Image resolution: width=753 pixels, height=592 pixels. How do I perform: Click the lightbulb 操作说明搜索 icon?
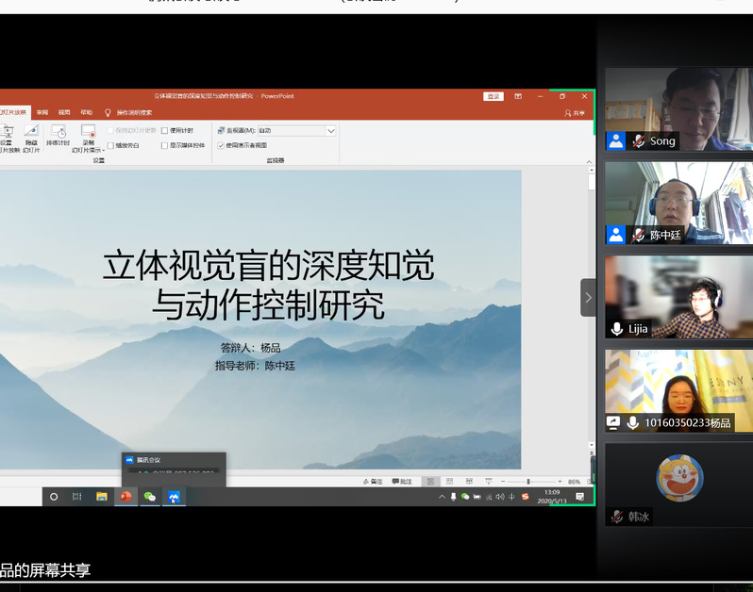[x=108, y=112]
